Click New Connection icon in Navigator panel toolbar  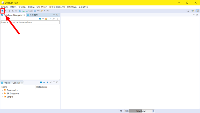40,19
